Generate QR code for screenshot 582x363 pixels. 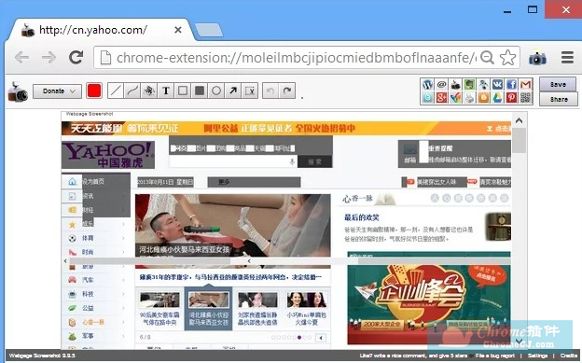[526, 98]
